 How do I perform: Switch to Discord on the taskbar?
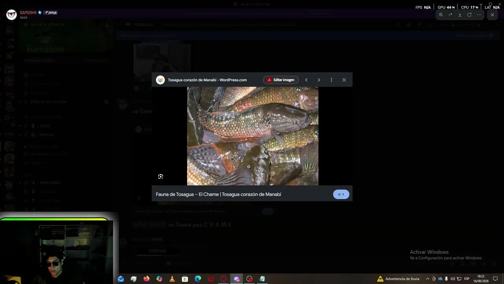[x=237, y=279]
